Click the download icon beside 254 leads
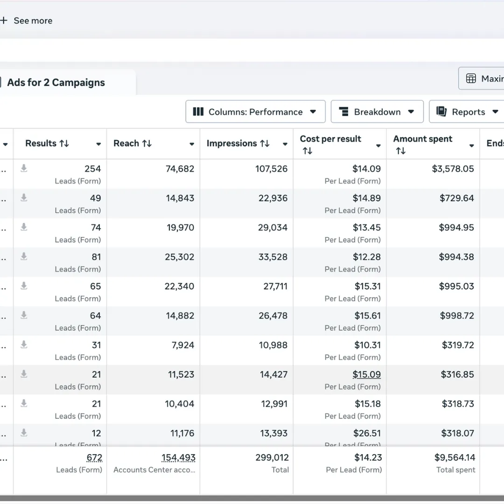The width and height of the screenshot is (504, 504). click(x=24, y=168)
